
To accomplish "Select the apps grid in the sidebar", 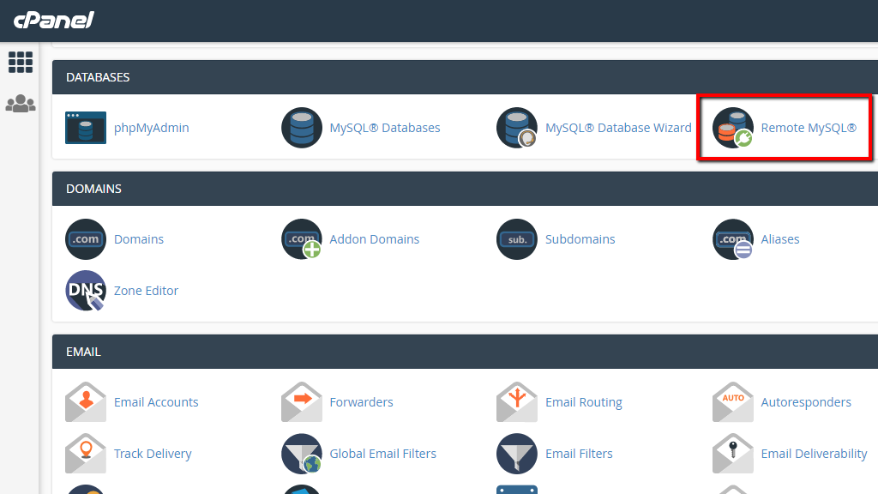I will (x=20, y=62).
